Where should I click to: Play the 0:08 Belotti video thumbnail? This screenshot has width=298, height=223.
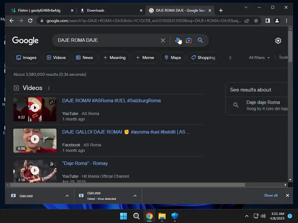coord(35,141)
